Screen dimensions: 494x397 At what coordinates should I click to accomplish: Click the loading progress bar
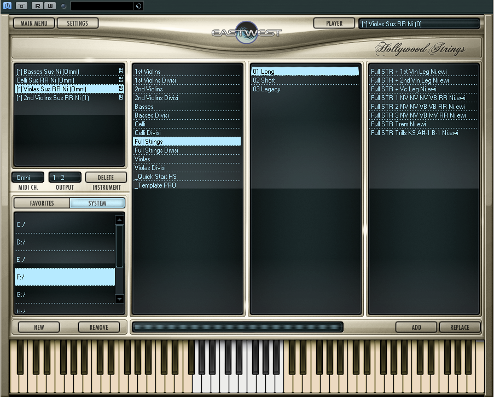pos(237,327)
